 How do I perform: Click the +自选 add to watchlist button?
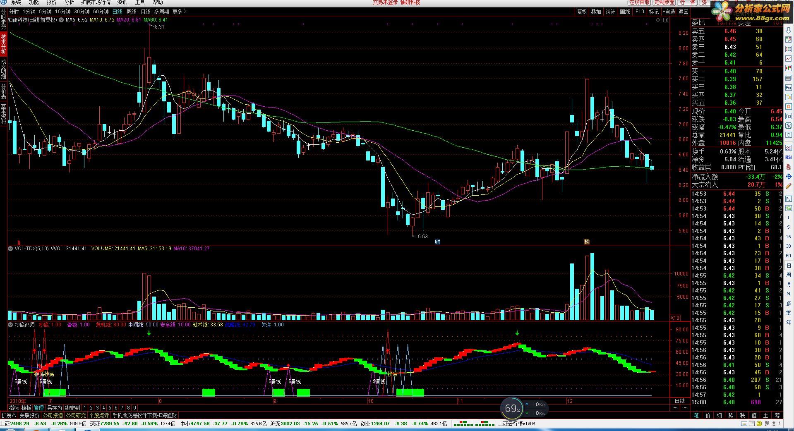pos(668,12)
